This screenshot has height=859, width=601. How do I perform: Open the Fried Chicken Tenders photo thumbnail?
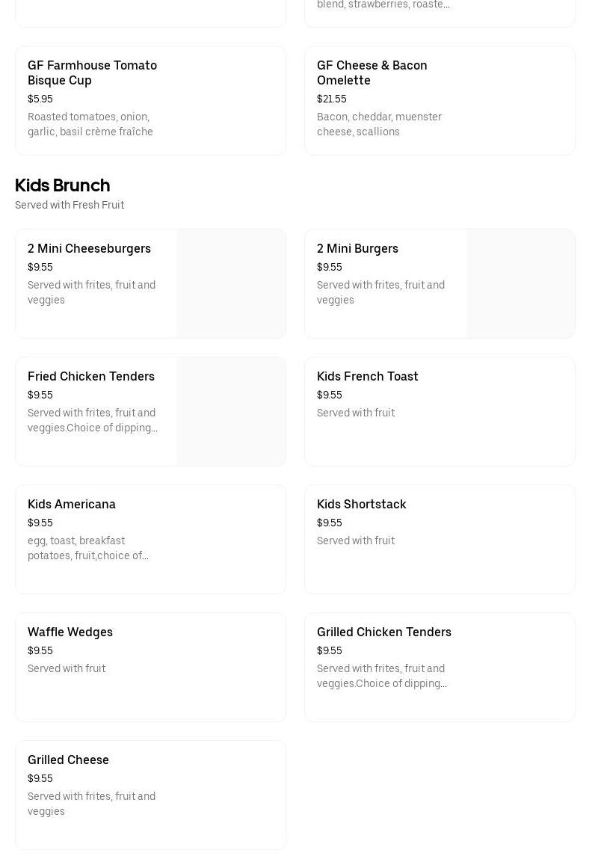[231, 411]
